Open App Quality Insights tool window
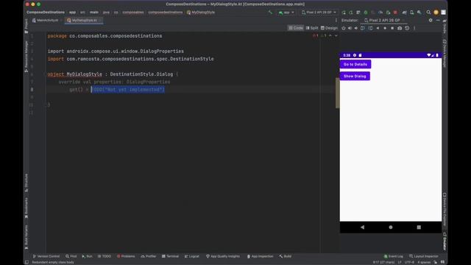The height and width of the screenshot is (265, 471). [223, 256]
